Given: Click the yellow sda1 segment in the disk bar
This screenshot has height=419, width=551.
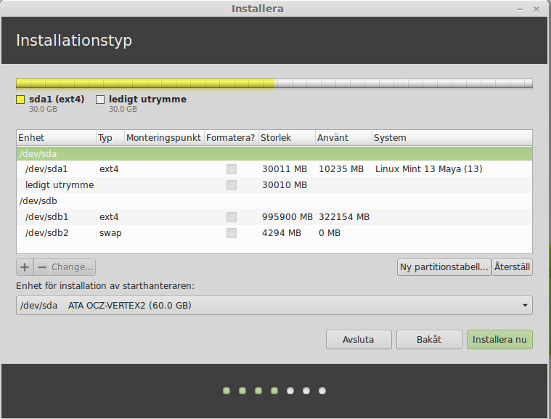Looking at the screenshot, I should tap(145, 84).
